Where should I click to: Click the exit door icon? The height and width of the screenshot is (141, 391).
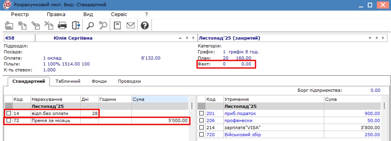pos(76,25)
